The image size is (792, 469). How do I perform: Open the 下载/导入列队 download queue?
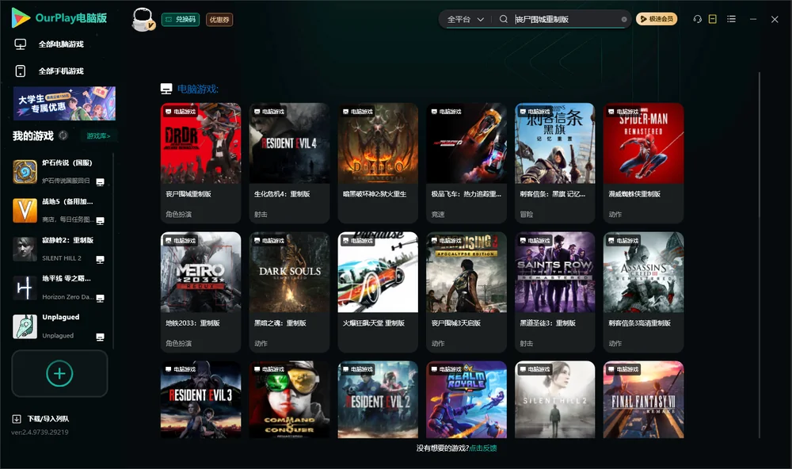click(x=48, y=419)
